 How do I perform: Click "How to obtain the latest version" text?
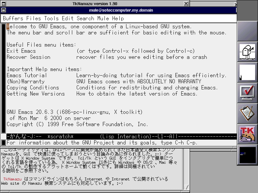pyautogui.click(x=137, y=94)
